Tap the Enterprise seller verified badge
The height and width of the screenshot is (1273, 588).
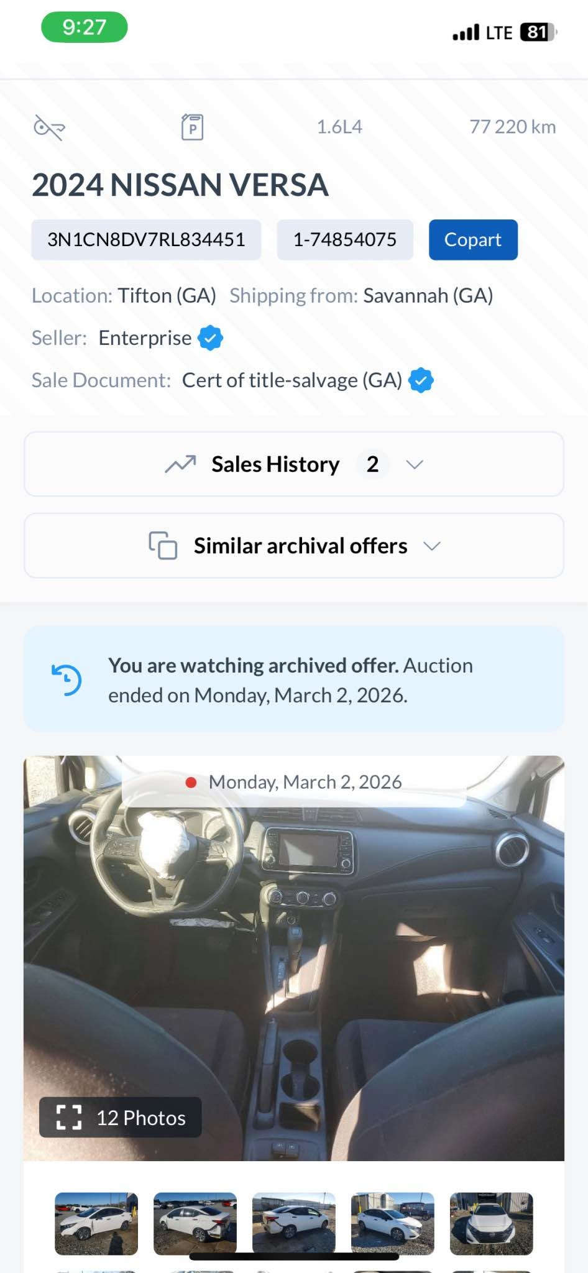pos(210,338)
